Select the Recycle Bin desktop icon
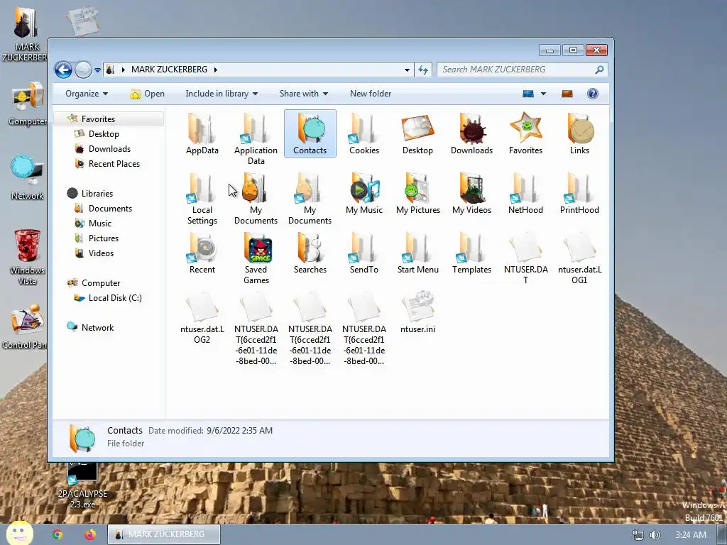 [28, 257]
